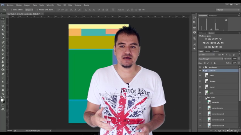Image resolution: width=241 pixels, height=135 pixels.
Task: Hide the banner layer
Action: 200,87
